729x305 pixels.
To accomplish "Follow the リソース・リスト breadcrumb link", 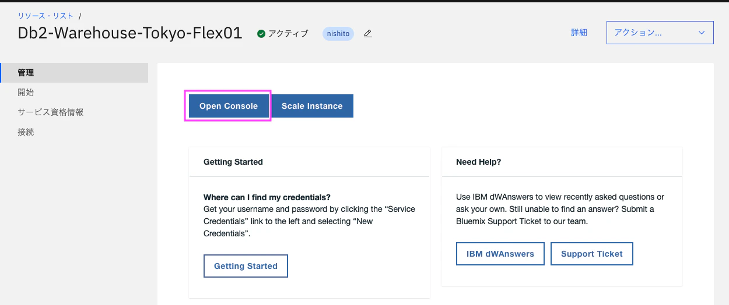I will (45, 16).
